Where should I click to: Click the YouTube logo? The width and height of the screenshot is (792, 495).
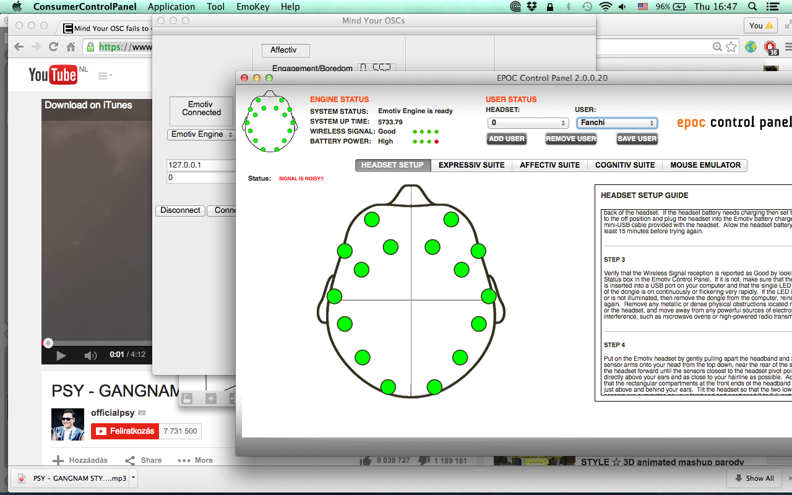click(53, 75)
